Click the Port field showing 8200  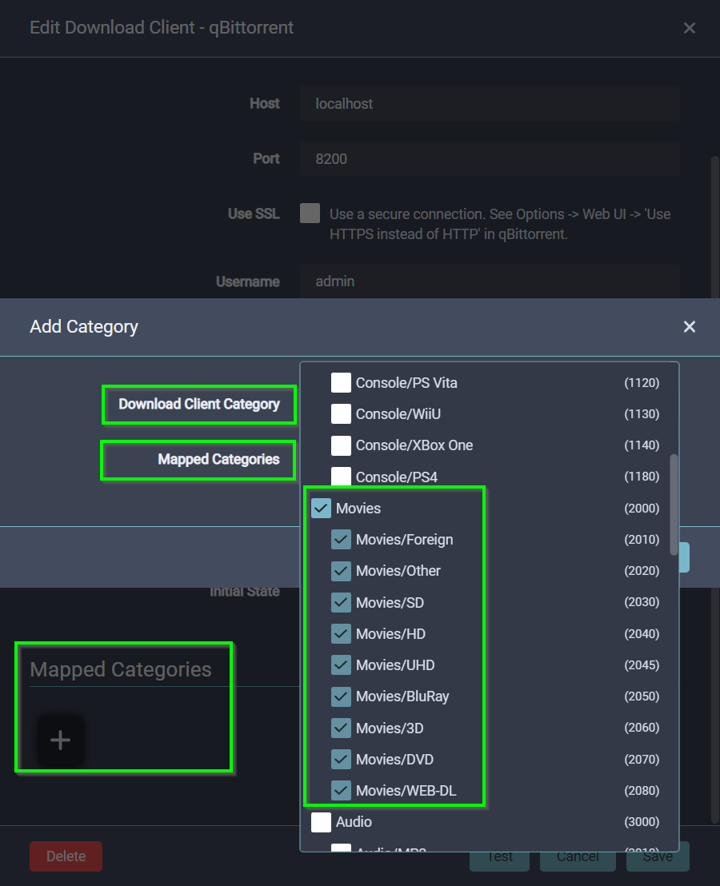[490, 159]
